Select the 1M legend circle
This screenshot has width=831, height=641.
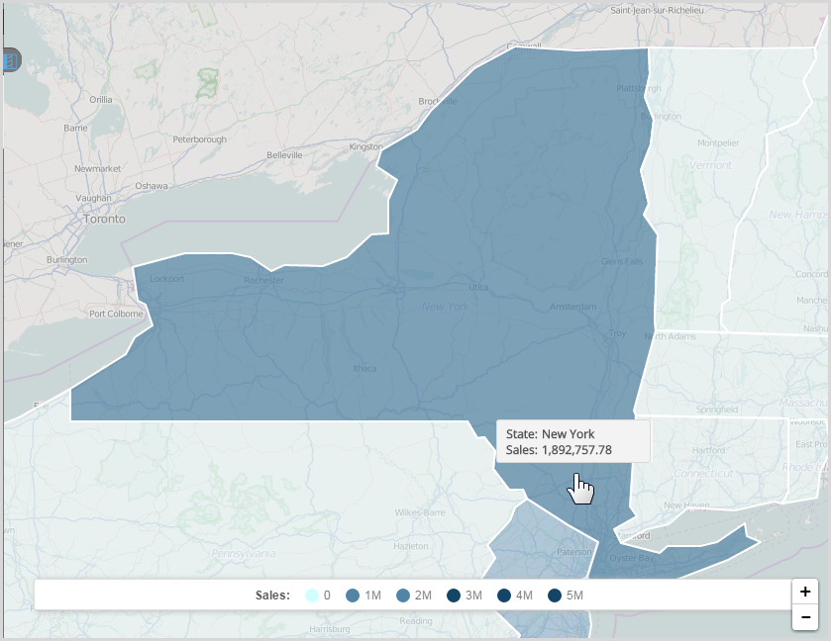pyautogui.click(x=352, y=595)
